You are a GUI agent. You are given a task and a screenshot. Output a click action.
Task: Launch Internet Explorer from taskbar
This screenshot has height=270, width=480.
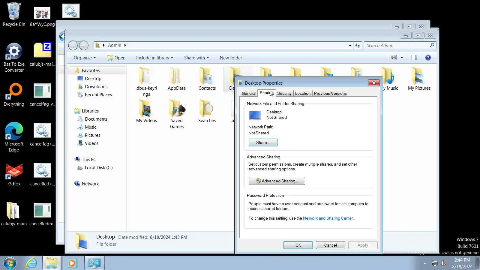pyautogui.click(x=31, y=263)
